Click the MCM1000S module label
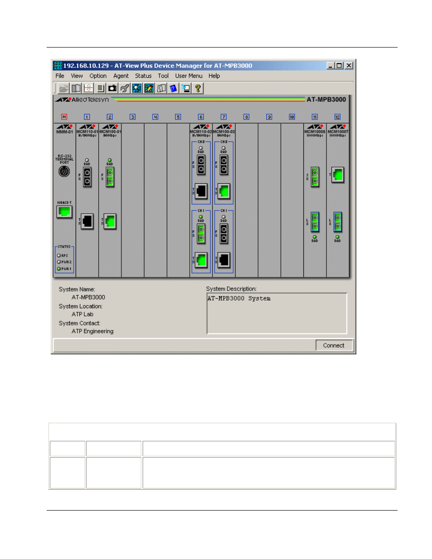This screenshot has width=432, height=559. [315, 132]
